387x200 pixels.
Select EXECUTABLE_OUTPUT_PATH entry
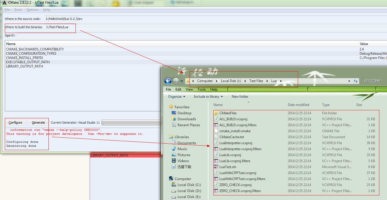28,62
